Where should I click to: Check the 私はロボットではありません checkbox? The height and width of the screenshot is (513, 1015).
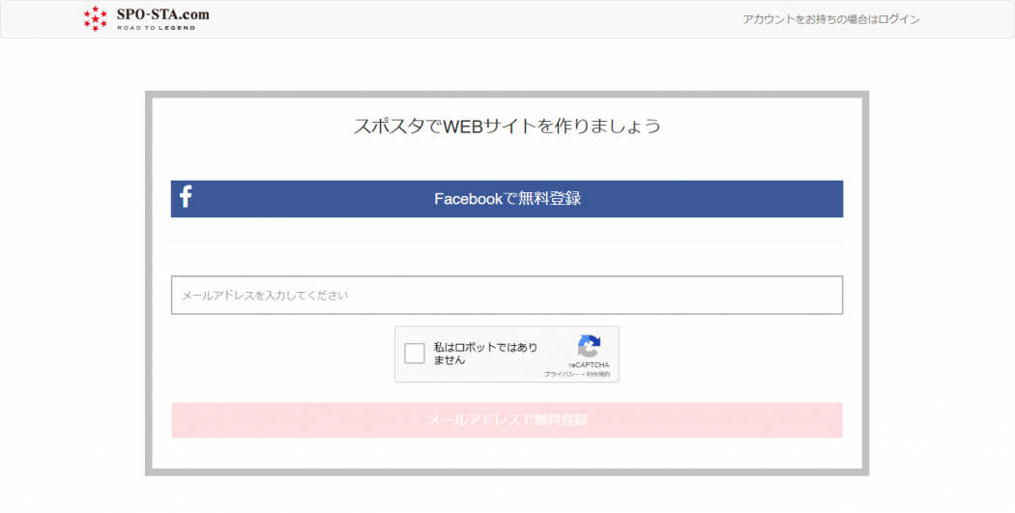coord(415,354)
